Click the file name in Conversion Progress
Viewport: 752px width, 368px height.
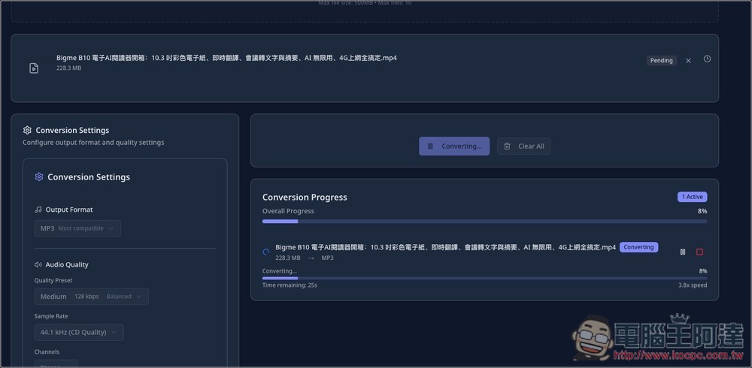point(445,247)
